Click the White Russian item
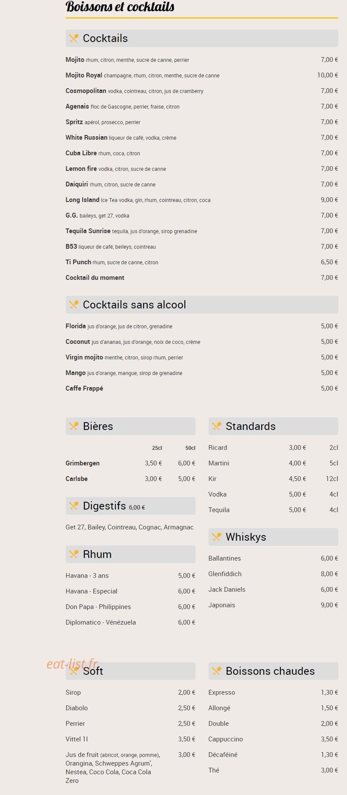 tap(87, 138)
